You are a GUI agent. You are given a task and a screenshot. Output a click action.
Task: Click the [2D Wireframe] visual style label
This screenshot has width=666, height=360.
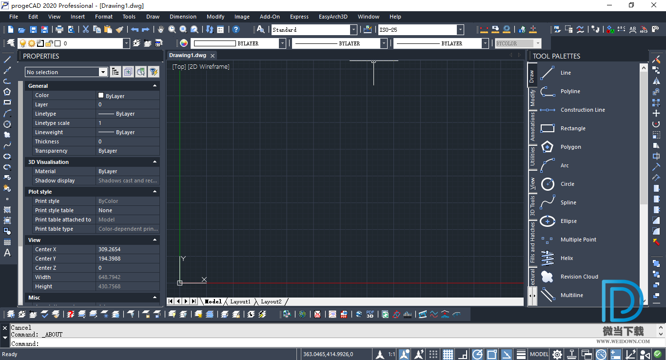pyautogui.click(x=209, y=66)
